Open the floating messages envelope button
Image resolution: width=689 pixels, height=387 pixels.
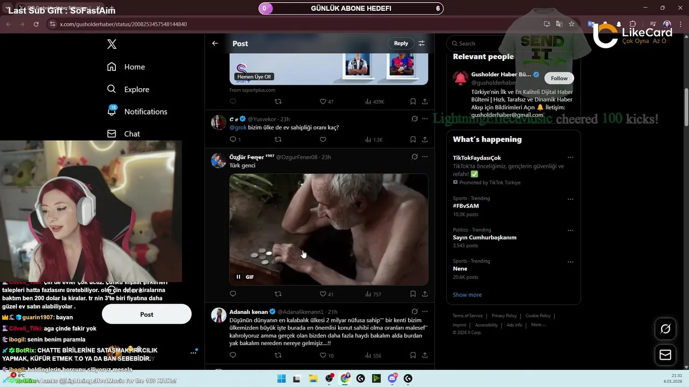665,355
